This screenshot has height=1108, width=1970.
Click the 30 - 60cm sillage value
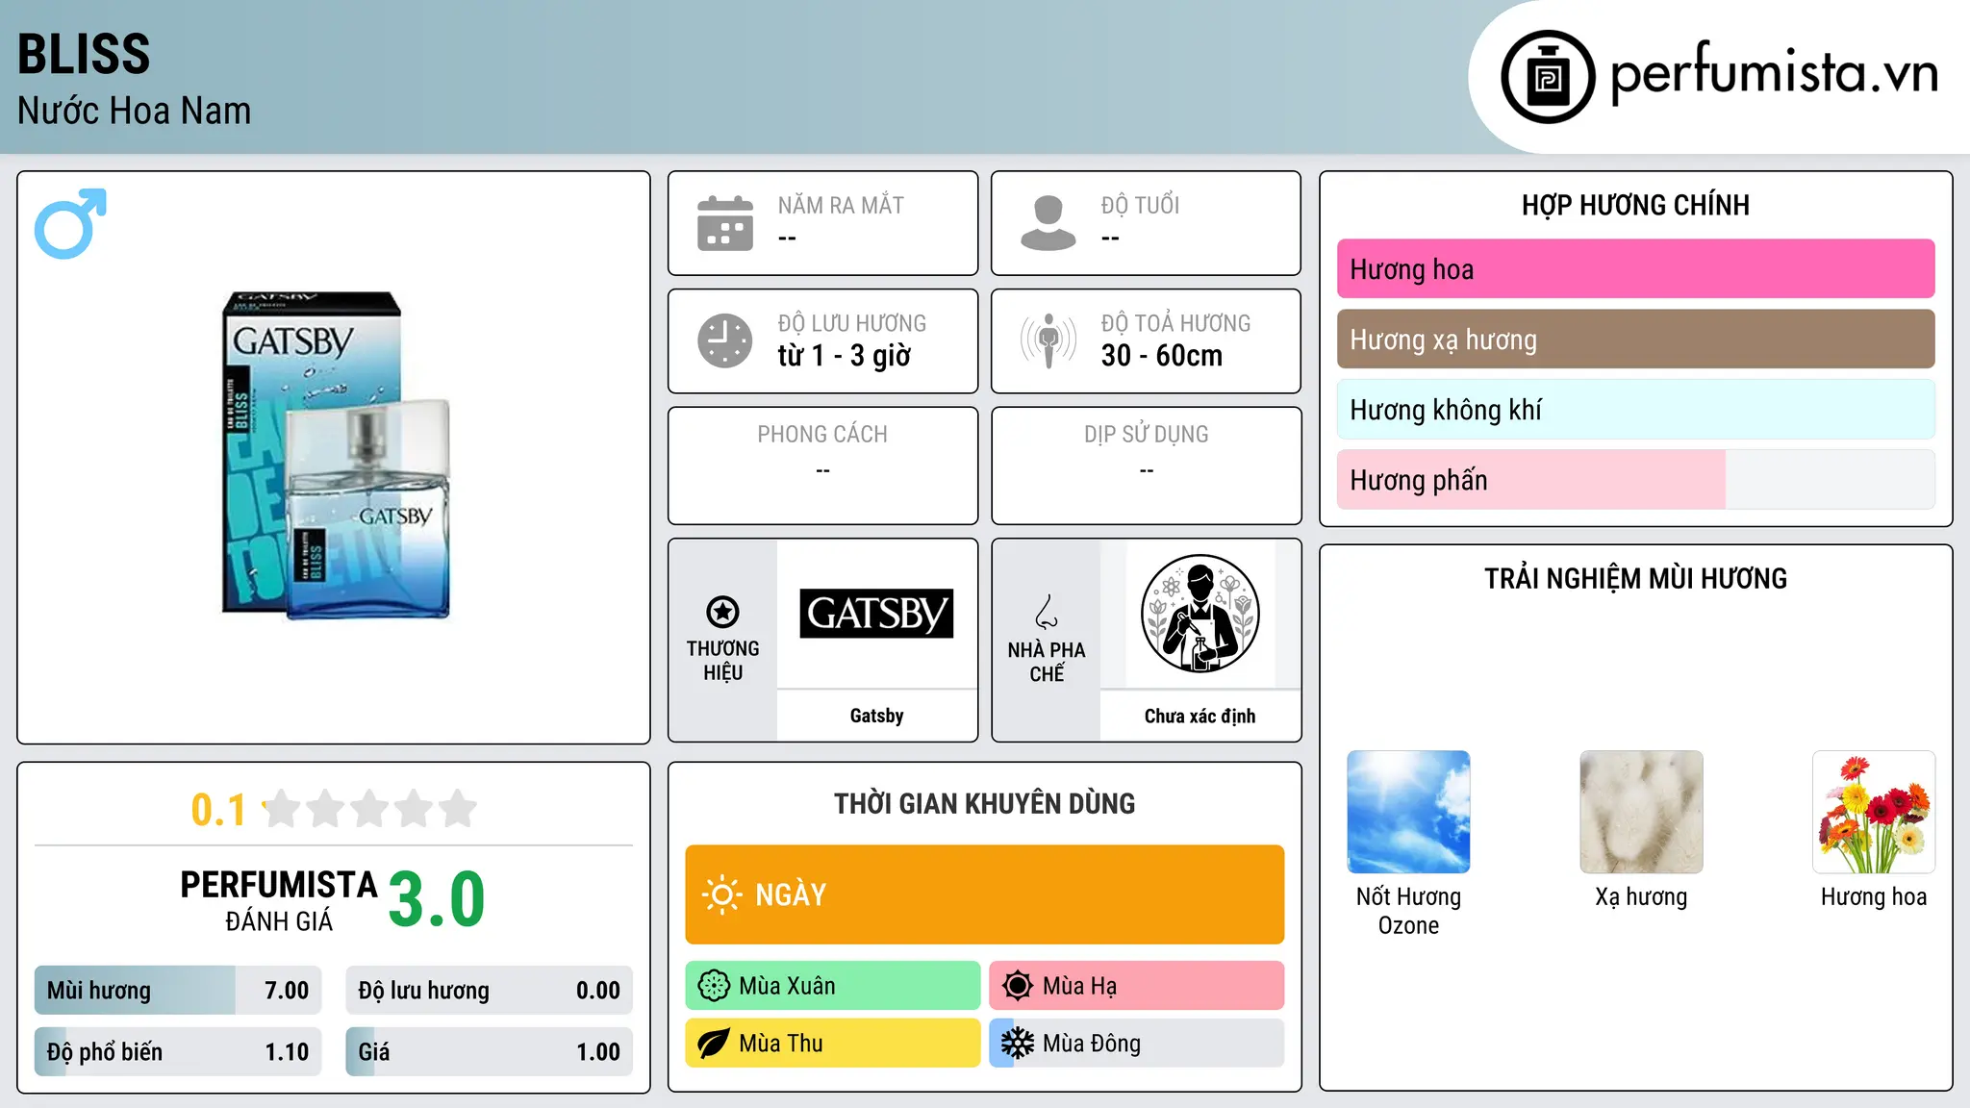click(1162, 356)
